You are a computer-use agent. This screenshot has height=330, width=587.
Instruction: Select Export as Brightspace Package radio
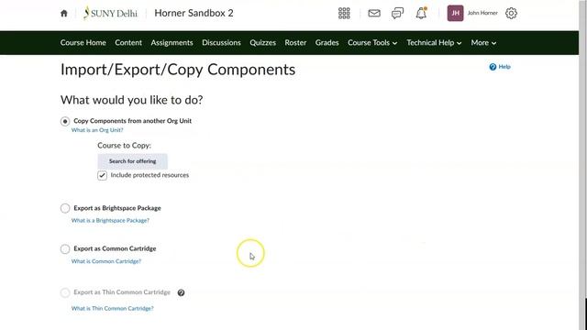65,208
